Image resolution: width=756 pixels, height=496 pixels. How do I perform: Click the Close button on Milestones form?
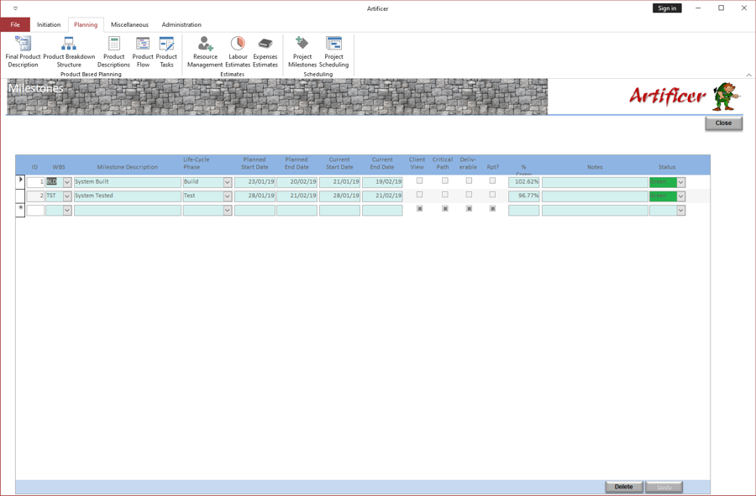[x=723, y=123]
